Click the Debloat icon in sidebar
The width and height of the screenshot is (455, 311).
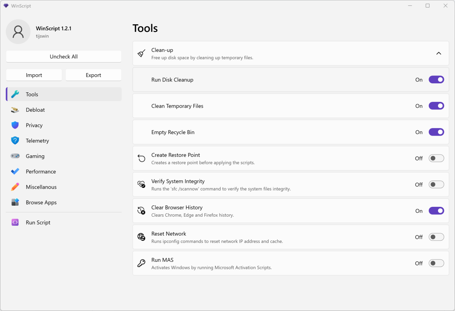click(x=15, y=110)
